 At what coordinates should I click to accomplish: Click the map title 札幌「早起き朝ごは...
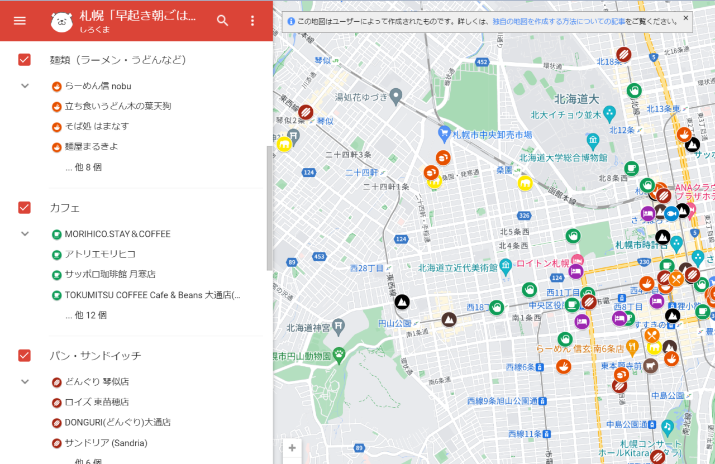pos(138,16)
